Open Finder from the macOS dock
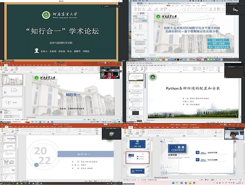Screen dimensions: 245x185 (x=146, y=60)
